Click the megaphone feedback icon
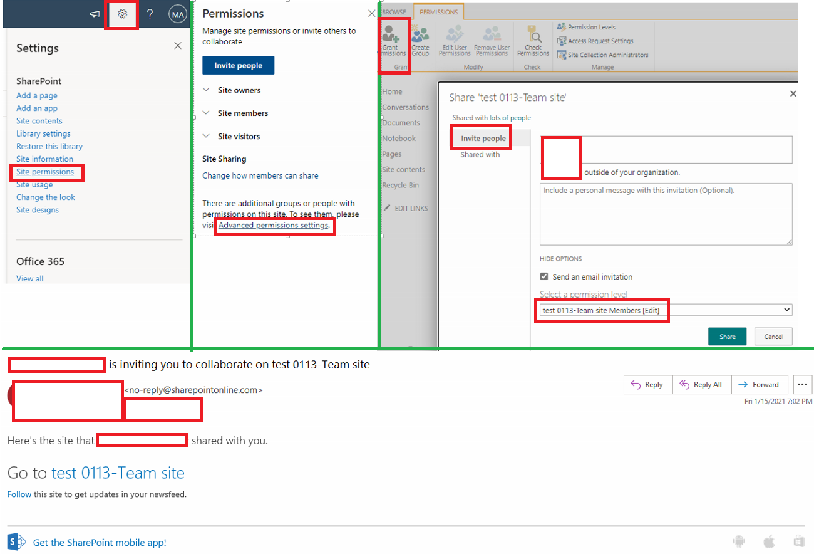This screenshot has width=814, height=554. 95,14
